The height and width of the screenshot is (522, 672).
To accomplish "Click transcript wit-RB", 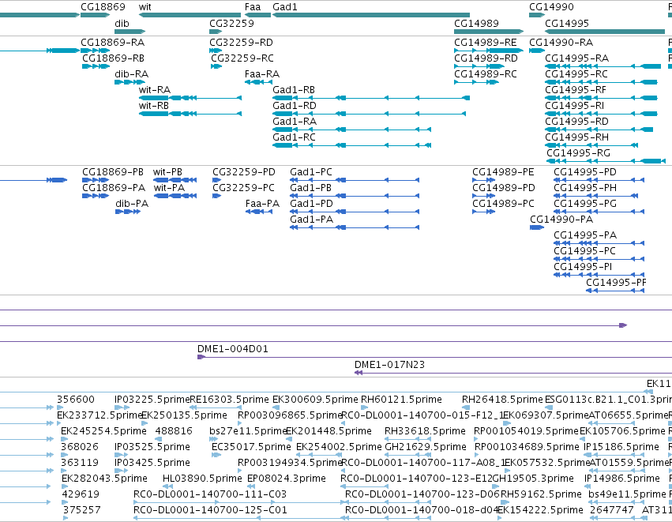I will coord(153,106).
